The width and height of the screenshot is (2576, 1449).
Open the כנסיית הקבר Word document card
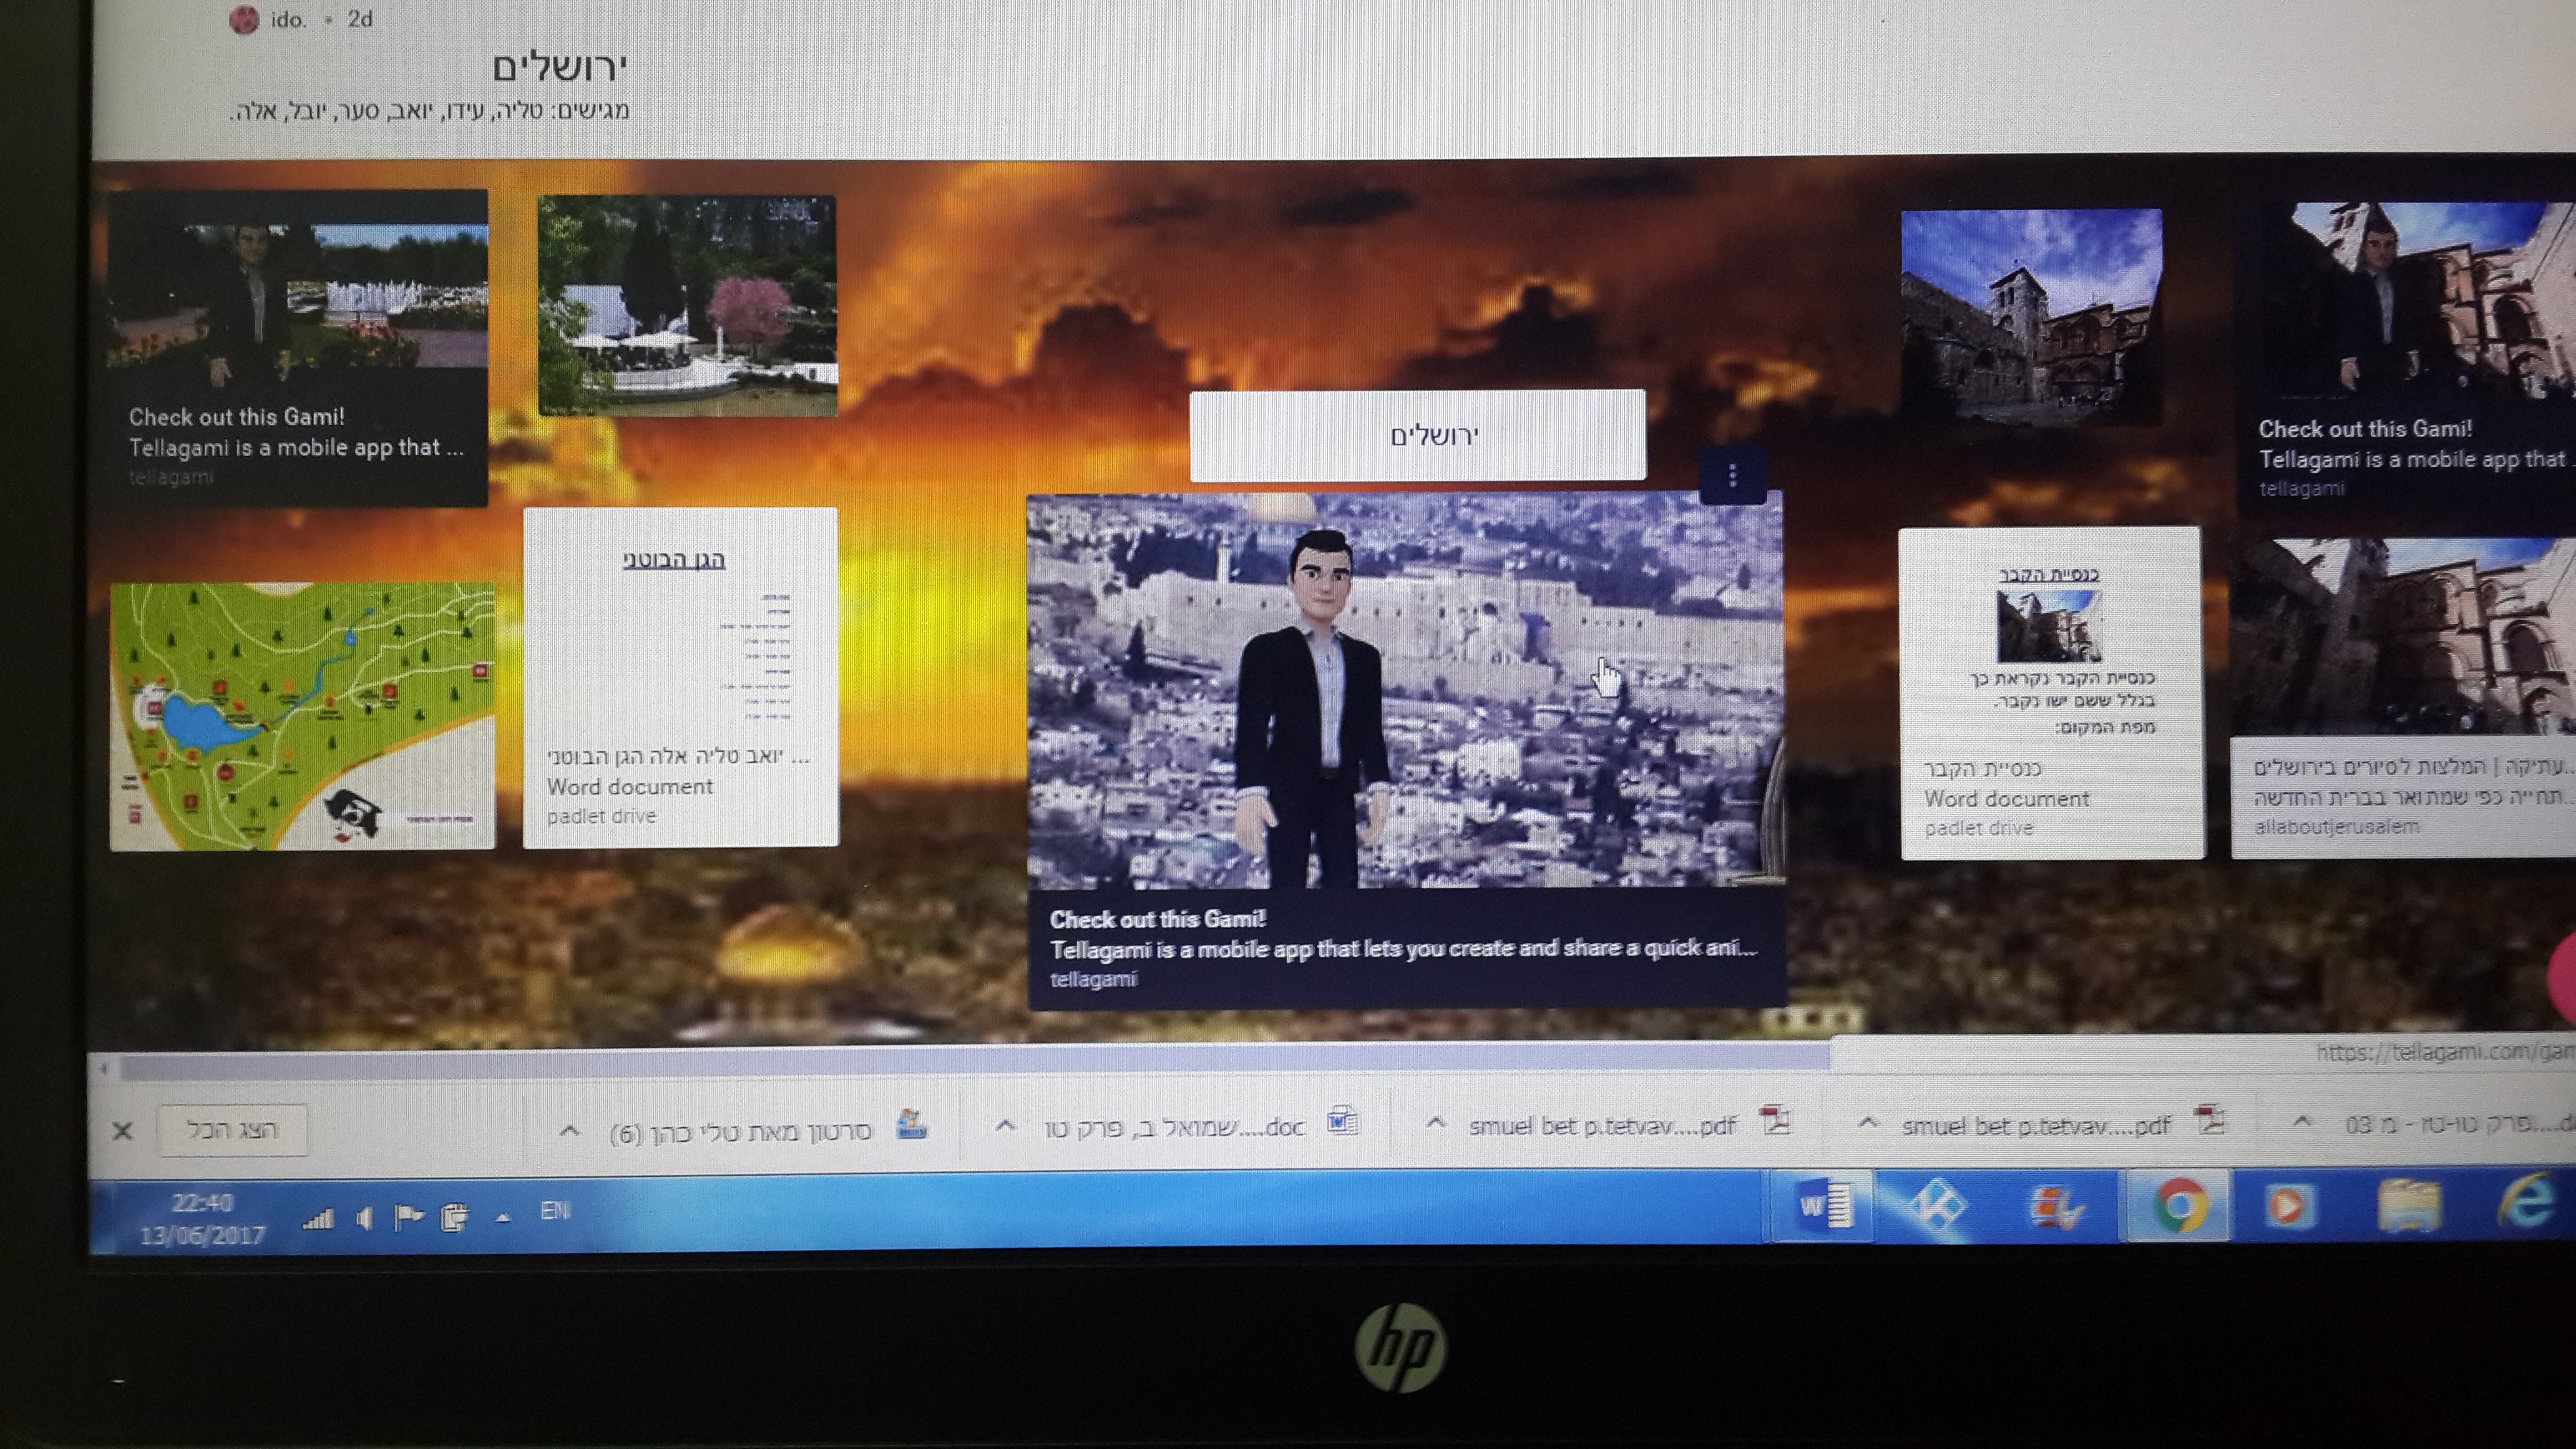click(x=2050, y=692)
